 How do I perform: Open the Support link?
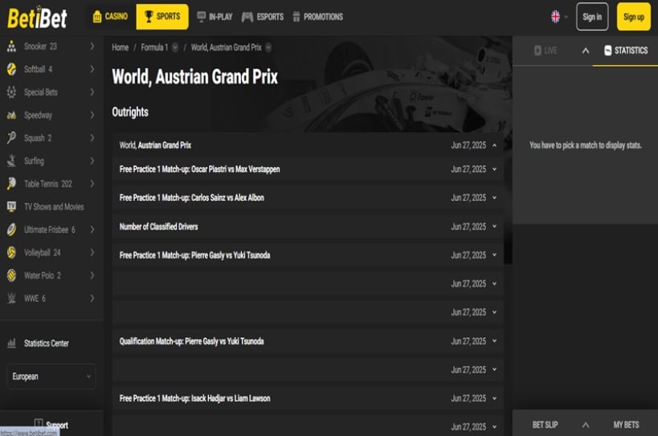click(x=57, y=425)
